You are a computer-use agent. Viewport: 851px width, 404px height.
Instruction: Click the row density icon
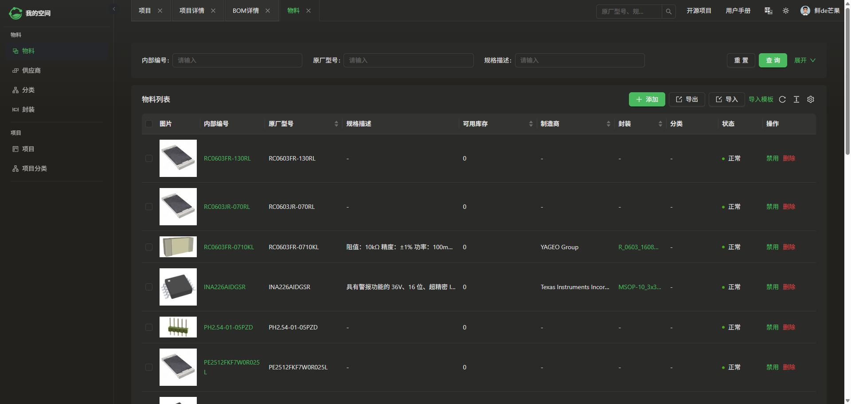click(796, 99)
